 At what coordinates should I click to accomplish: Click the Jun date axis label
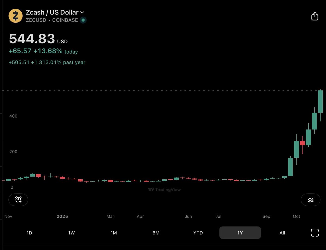[x=188, y=217]
